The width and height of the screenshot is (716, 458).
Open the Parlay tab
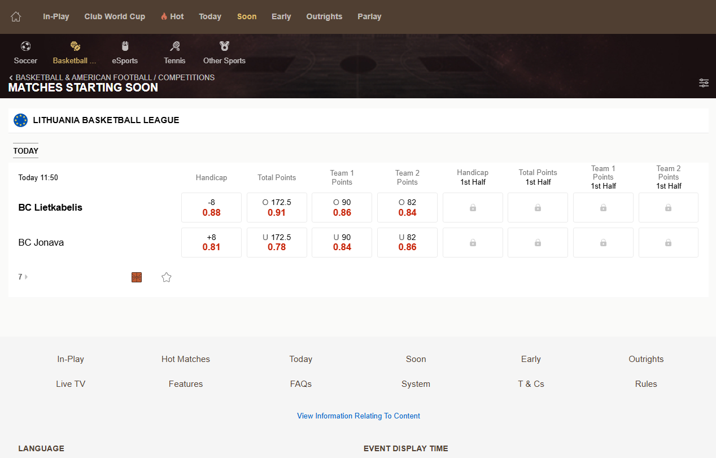[x=369, y=16]
